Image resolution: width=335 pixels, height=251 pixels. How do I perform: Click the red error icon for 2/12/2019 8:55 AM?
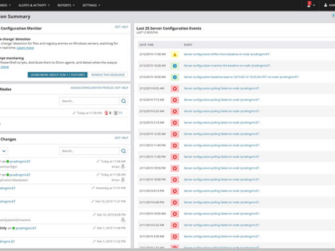[x=175, y=89]
